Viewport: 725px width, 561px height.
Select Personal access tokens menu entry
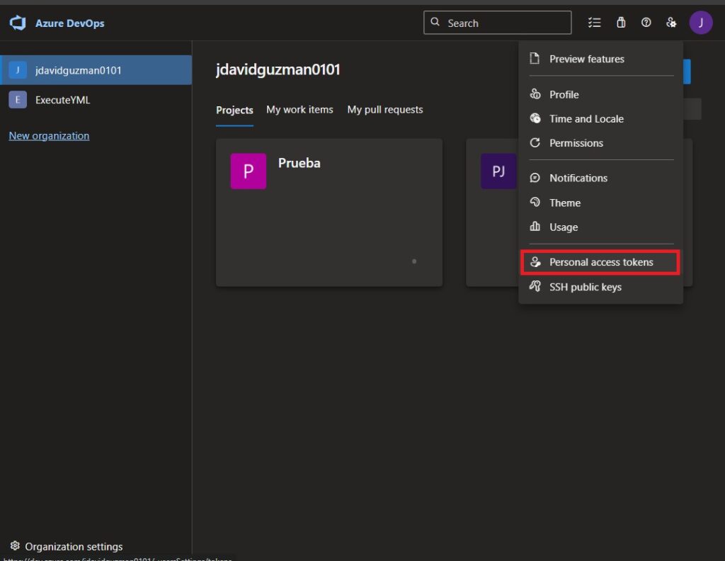point(600,262)
